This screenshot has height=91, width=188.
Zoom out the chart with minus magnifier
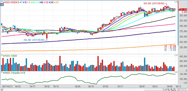[x=168, y=89]
